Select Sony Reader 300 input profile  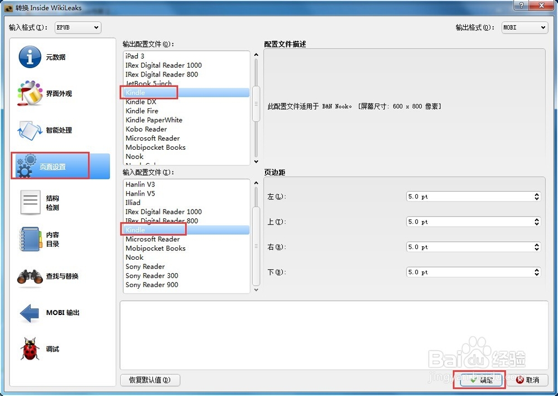click(186, 275)
